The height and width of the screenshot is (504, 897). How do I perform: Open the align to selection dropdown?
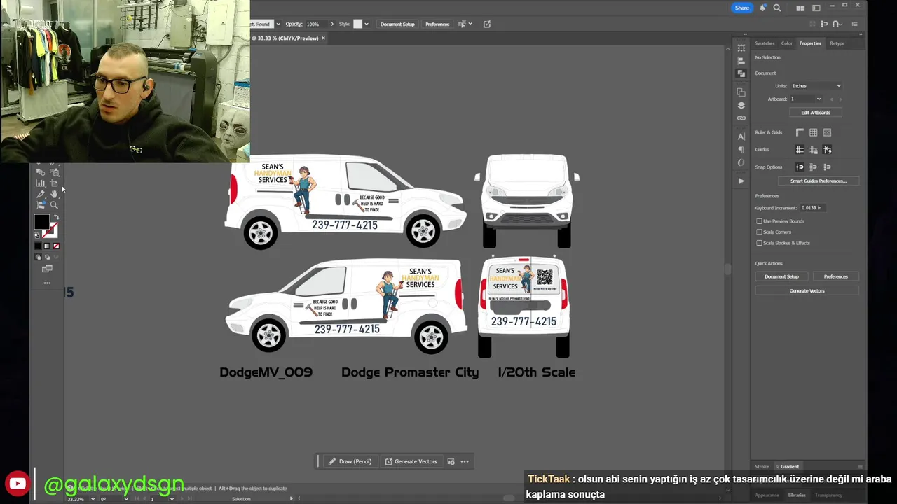click(470, 24)
